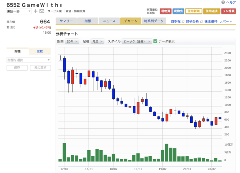Image resolution: width=240 pixels, height=173 pixels.
Task: Click the envelope mail alert icon
Action: click(x=42, y=11)
